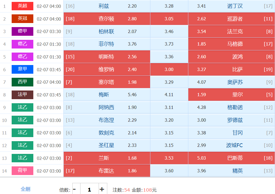Click the brown 法甲 league tag

pos(22,95)
